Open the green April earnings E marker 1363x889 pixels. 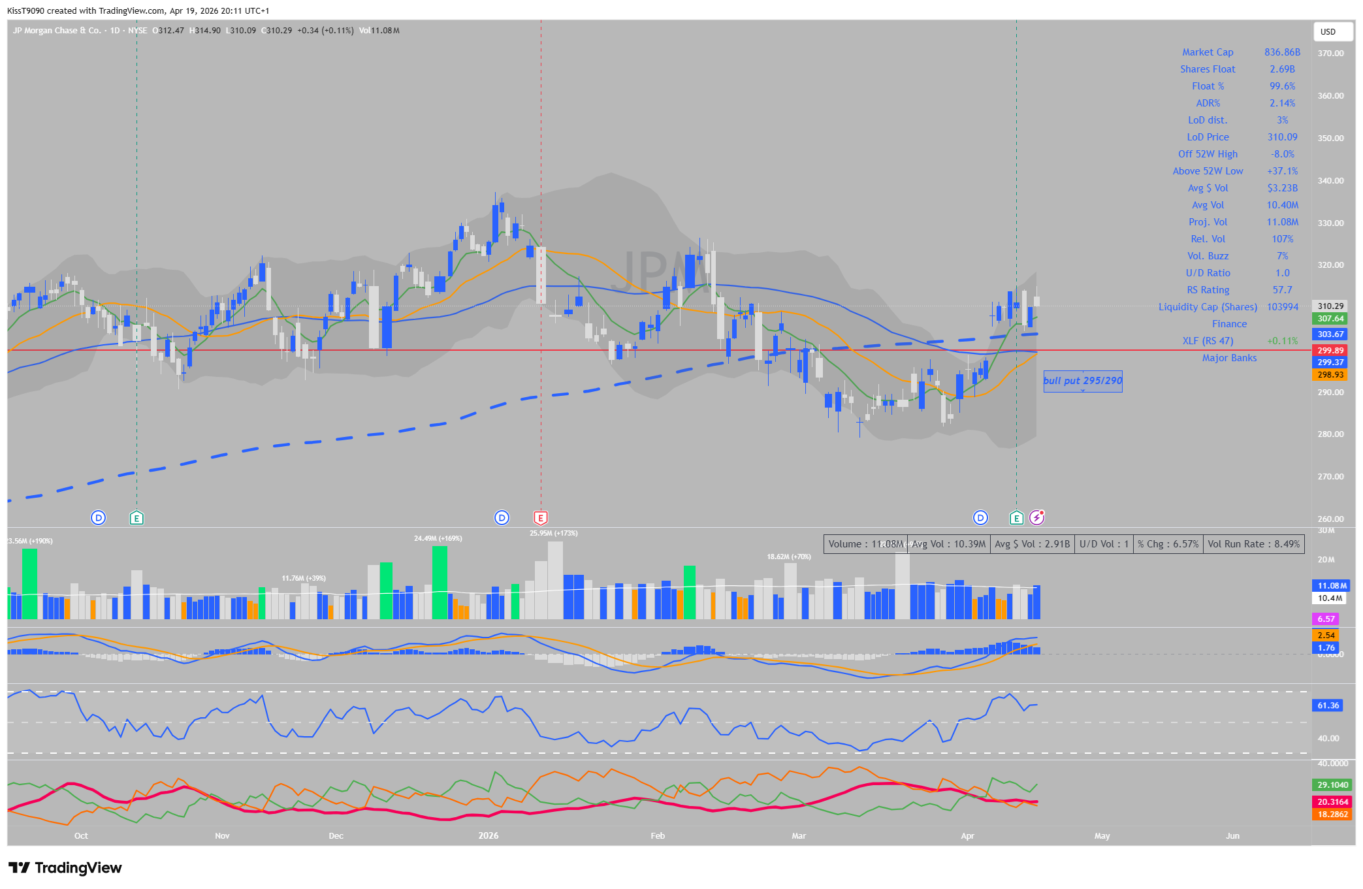[x=1016, y=518]
